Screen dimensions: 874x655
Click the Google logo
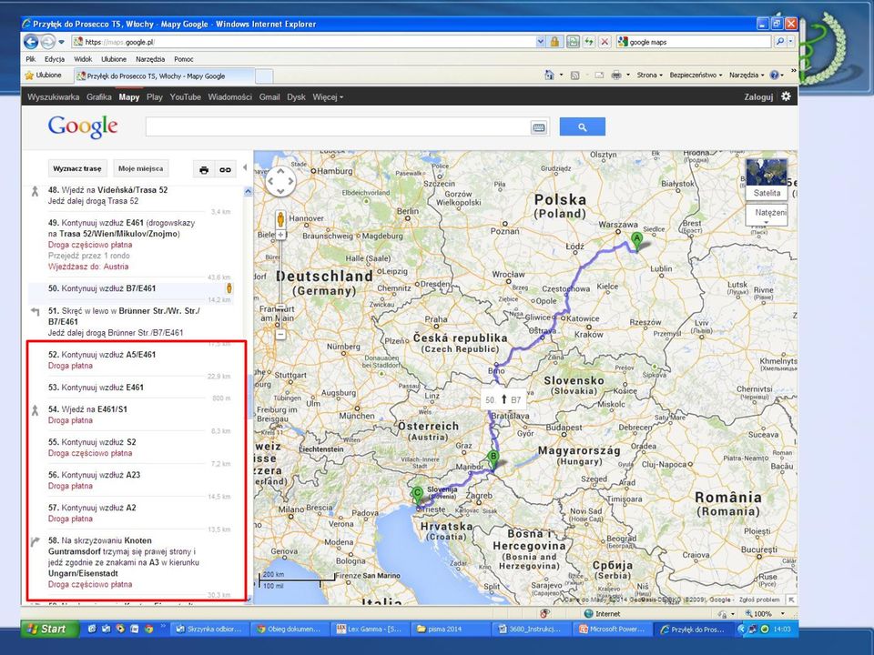[x=83, y=126]
